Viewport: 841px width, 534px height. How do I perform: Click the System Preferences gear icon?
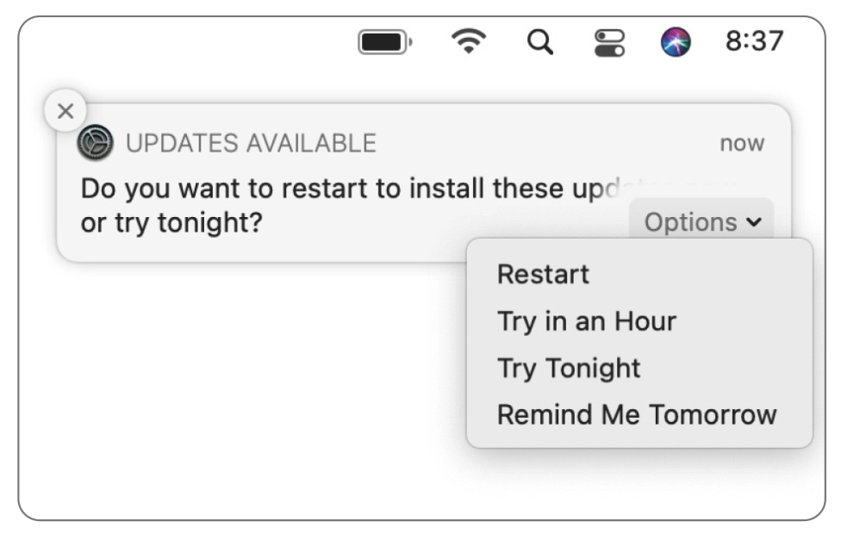pos(95,143)
